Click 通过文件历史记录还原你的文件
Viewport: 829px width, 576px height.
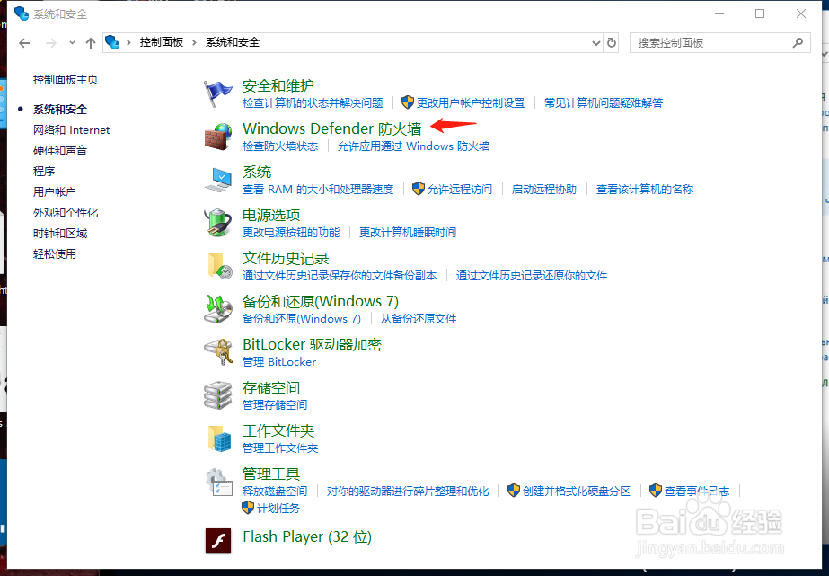pos(532,276)
